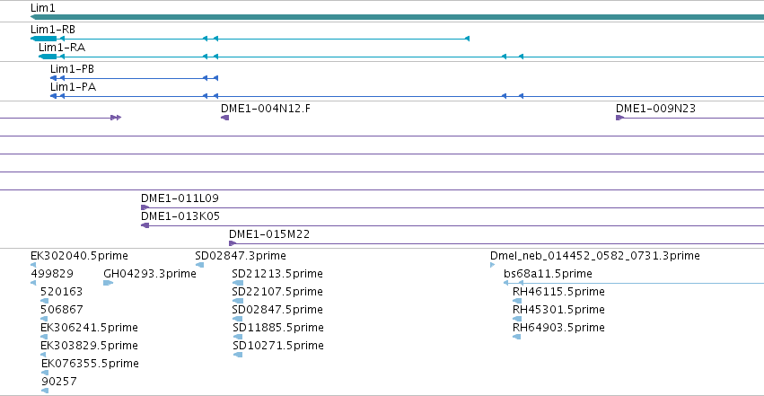Click the rightmost arrow of Lim1-RB transcript
The image size is (764, 396).
[x=467, y=39]
